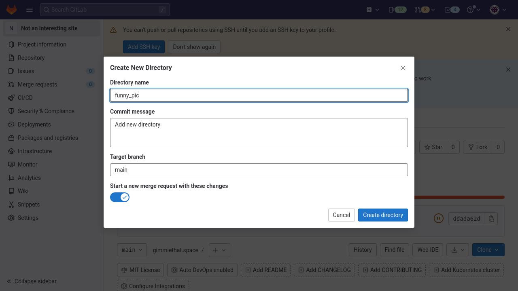Click Auto DevOps enabled
This screenshot has height=291, width=518.
coord(202,270)
